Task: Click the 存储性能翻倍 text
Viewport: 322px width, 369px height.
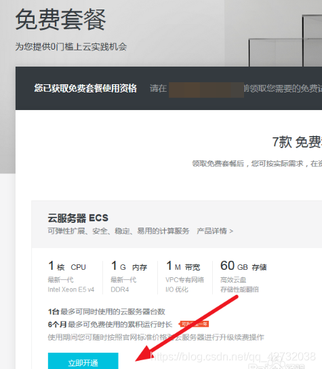Action: (239, 289)
